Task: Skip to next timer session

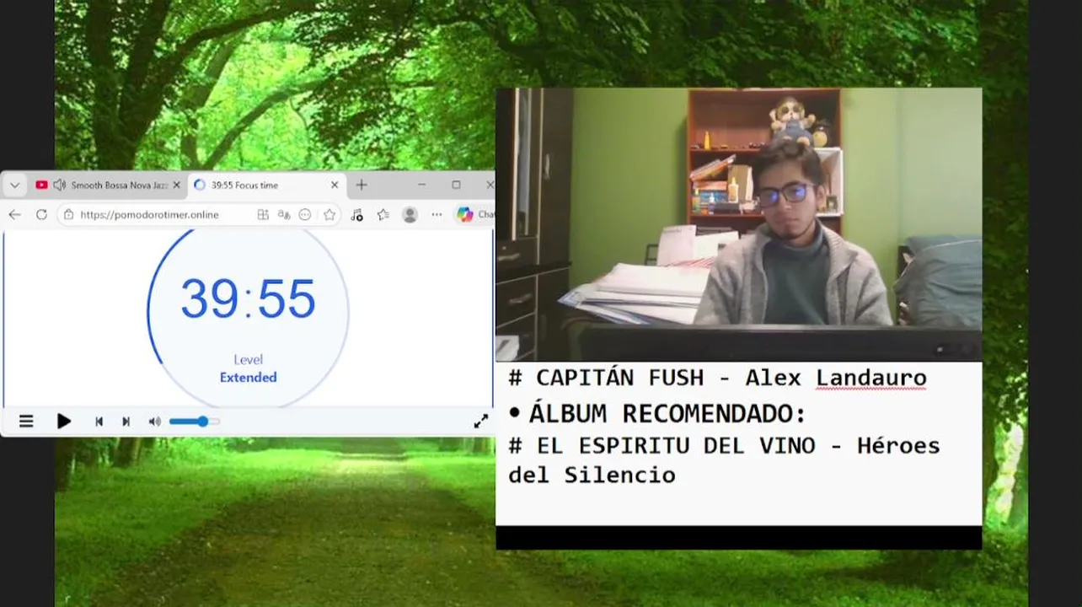Action: point(126,422)
